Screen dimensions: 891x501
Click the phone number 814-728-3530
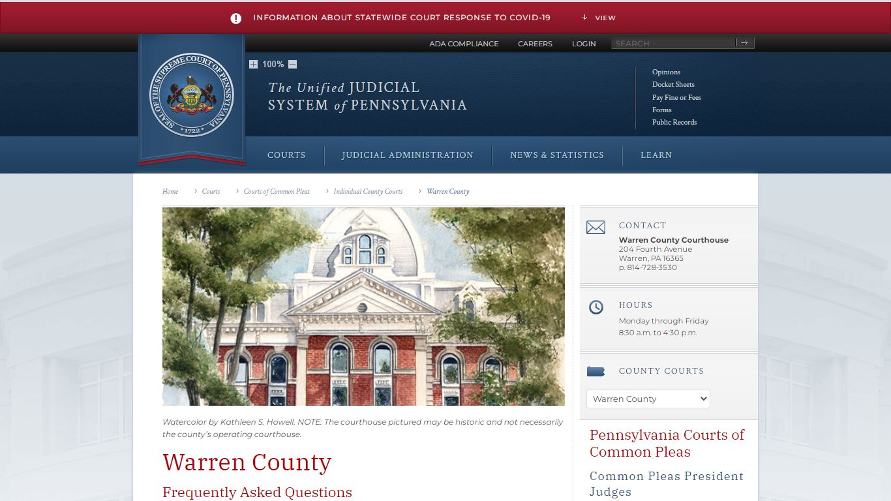tap(652, 267)
